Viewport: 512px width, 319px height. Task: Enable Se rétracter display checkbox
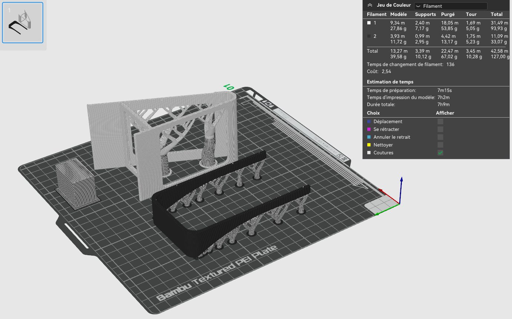coord(440,129)
